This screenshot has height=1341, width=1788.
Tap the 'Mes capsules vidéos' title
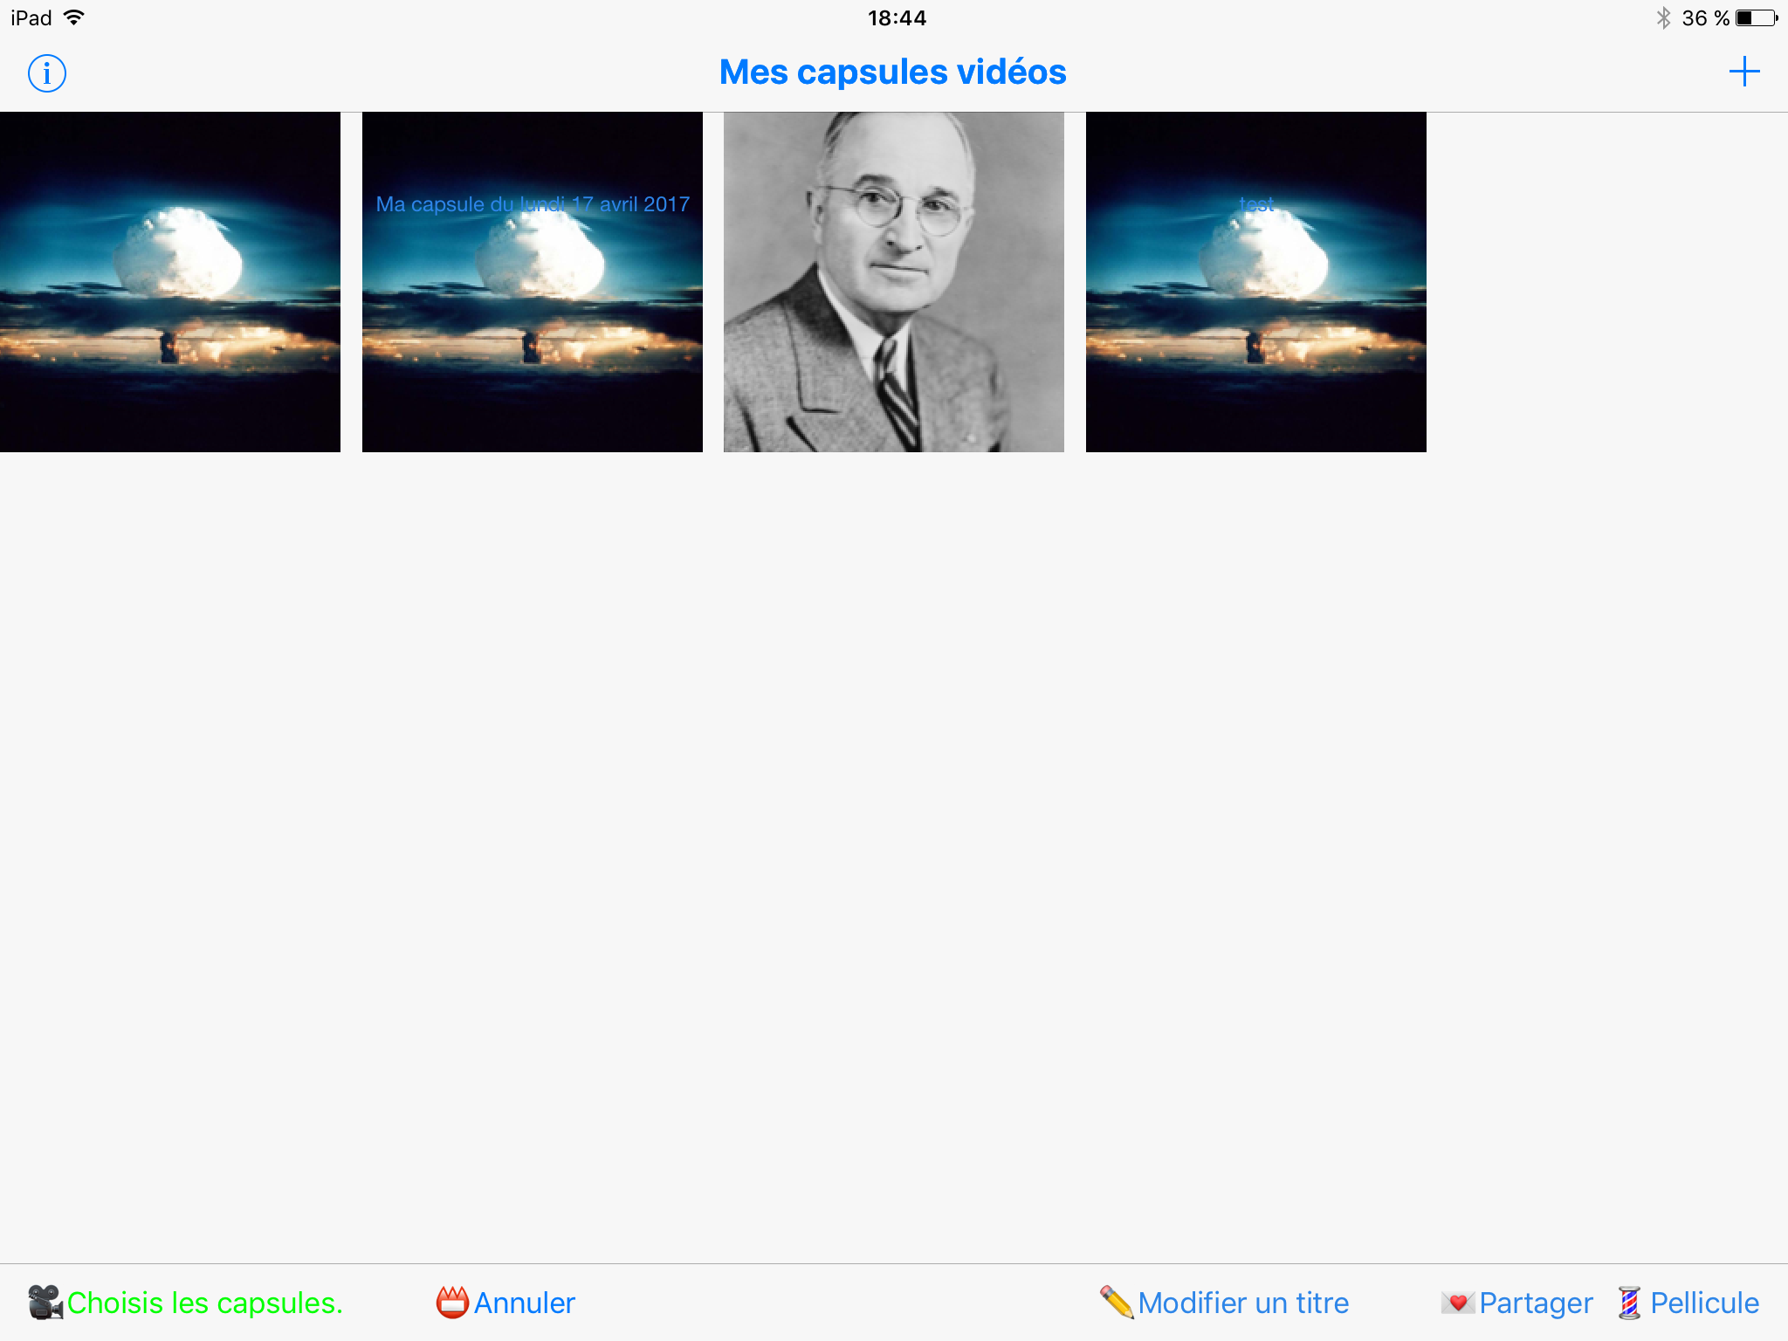[893, 72]
